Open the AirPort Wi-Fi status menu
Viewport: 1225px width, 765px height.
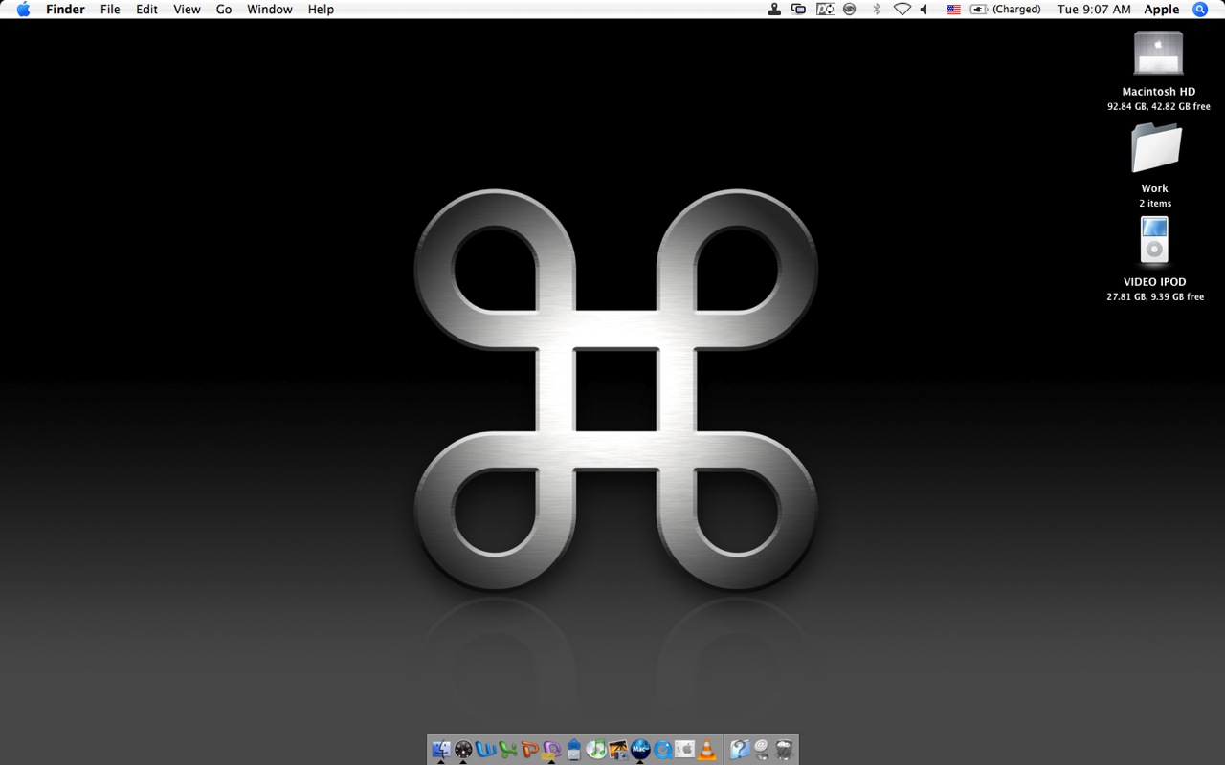click(x=902, y=10)
